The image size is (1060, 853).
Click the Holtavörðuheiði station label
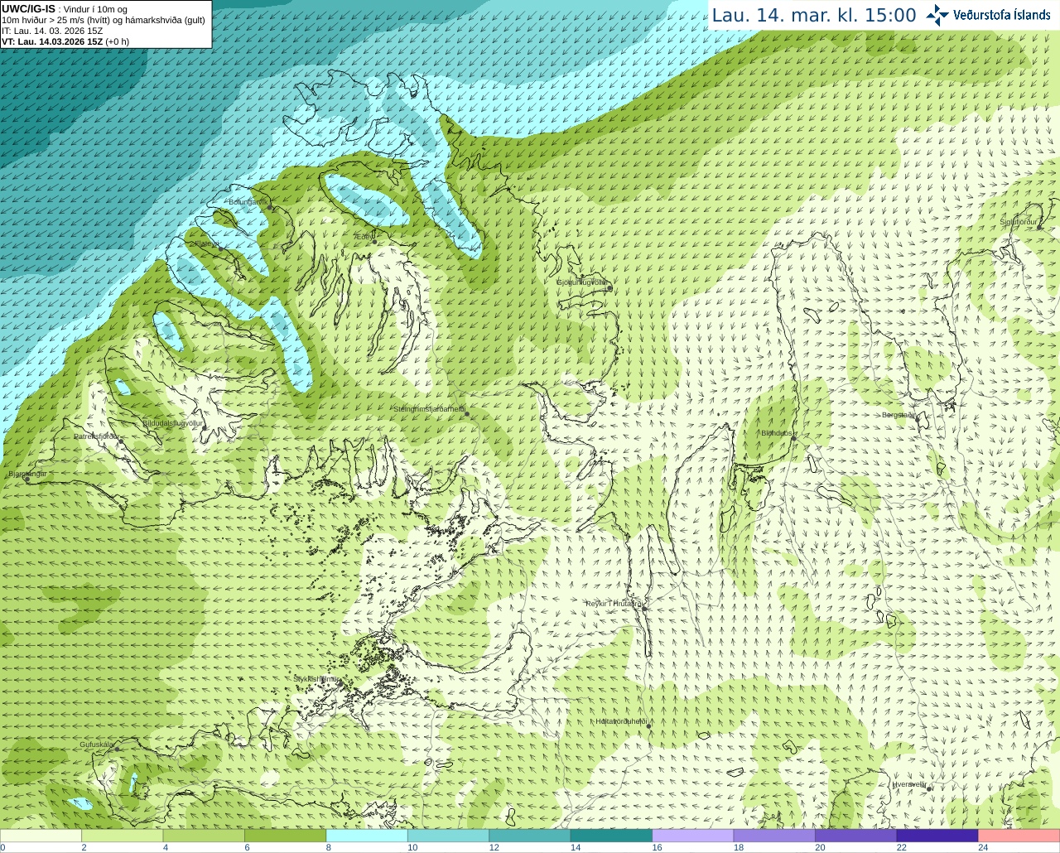click(x=621, y=721)
